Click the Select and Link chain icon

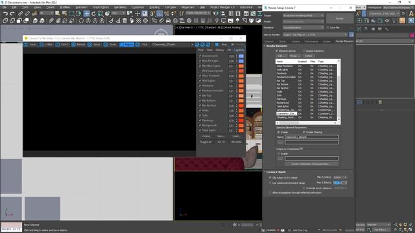(x=20, y=14)
